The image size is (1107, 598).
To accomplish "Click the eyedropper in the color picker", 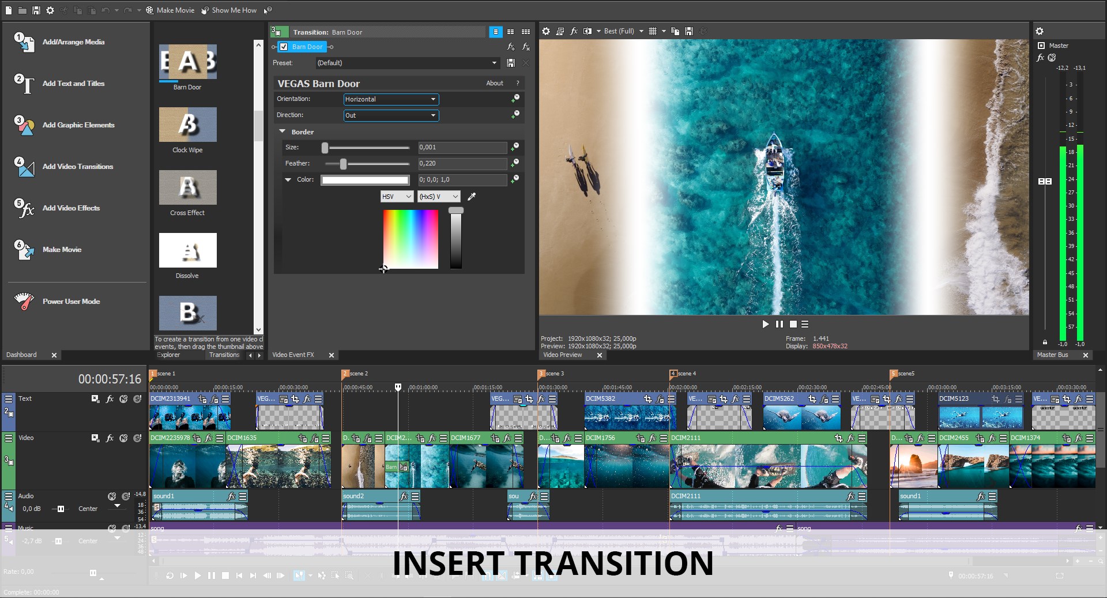I will coord(472,197).
